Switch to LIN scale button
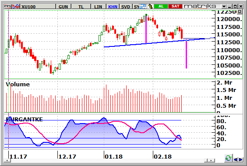 [x=98, y=7]
